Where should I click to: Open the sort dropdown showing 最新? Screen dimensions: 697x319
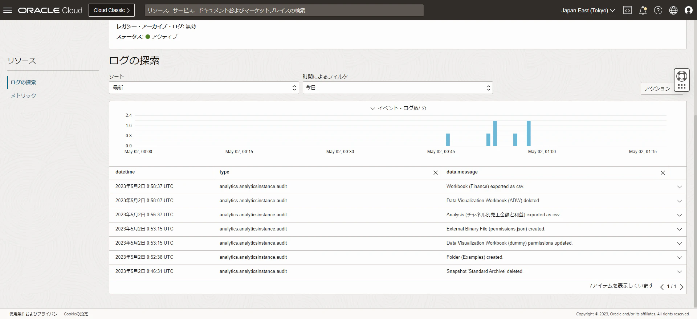coord(204,87)
